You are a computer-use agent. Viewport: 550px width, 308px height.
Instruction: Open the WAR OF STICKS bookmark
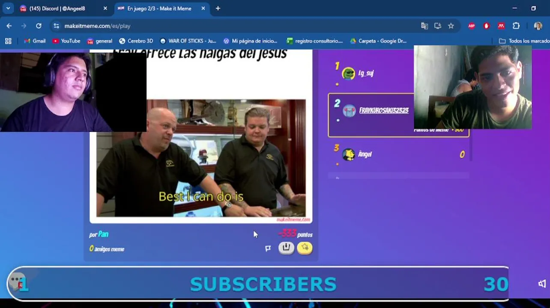tap(188, 41)
